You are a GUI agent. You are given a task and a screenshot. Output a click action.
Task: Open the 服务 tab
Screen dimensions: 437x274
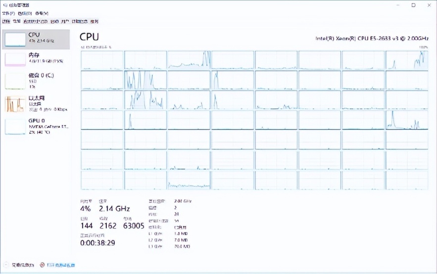(x=95, y=21)
